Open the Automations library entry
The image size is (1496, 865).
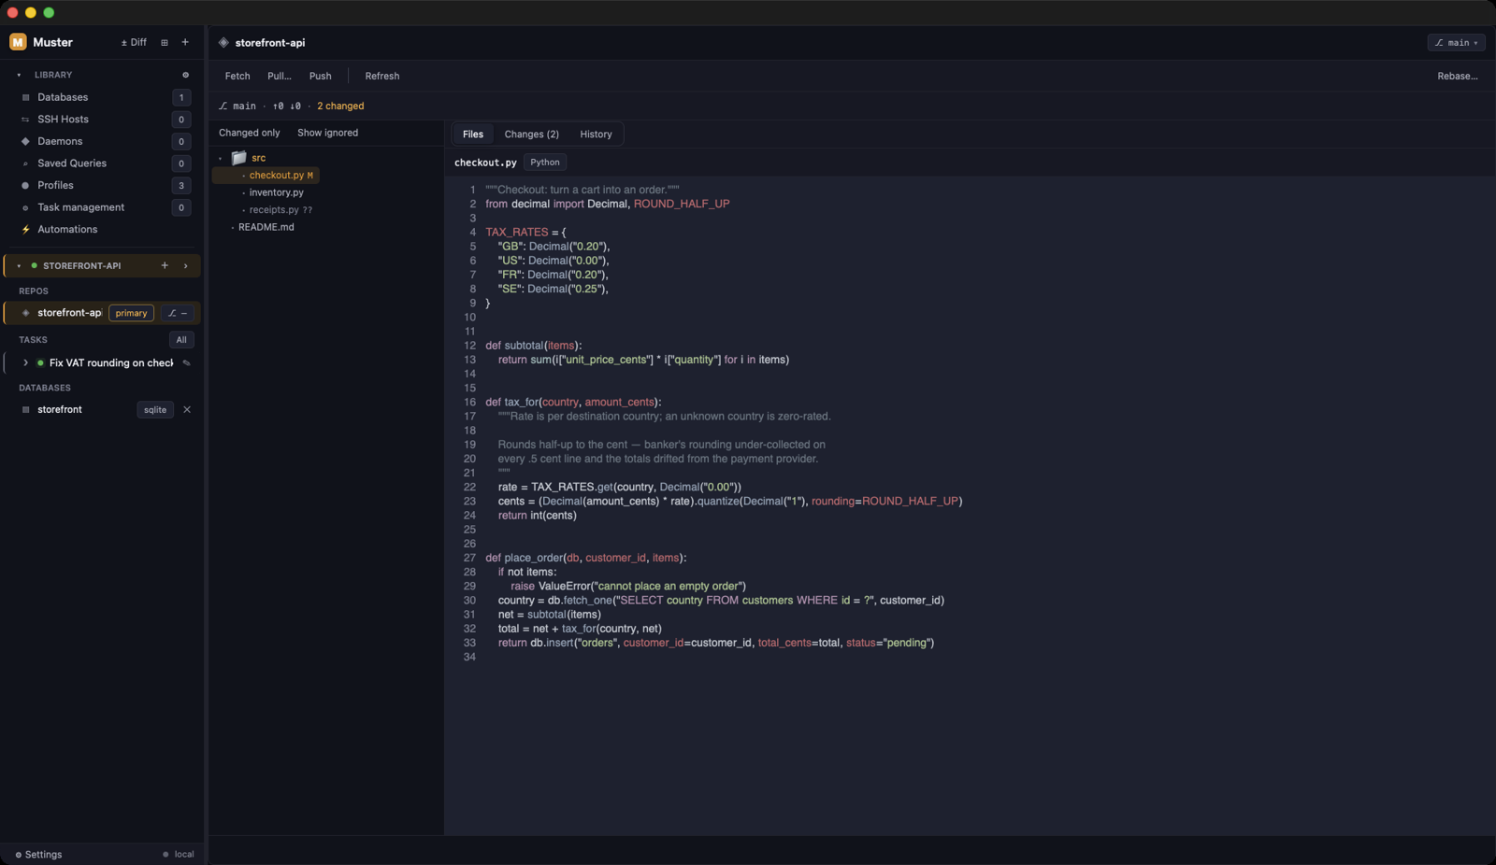[101, 229]
